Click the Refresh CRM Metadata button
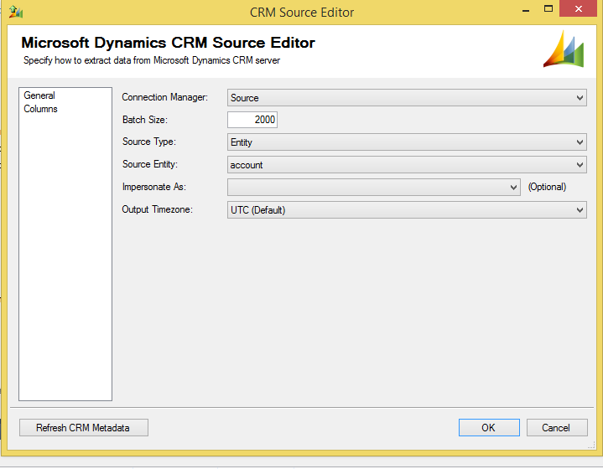603x469 pixels. tap(84, 427)
